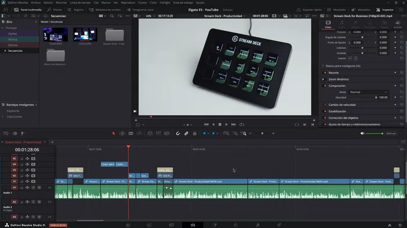Expand the Secuencias bin
407x228 pixels.
[5, 51]
